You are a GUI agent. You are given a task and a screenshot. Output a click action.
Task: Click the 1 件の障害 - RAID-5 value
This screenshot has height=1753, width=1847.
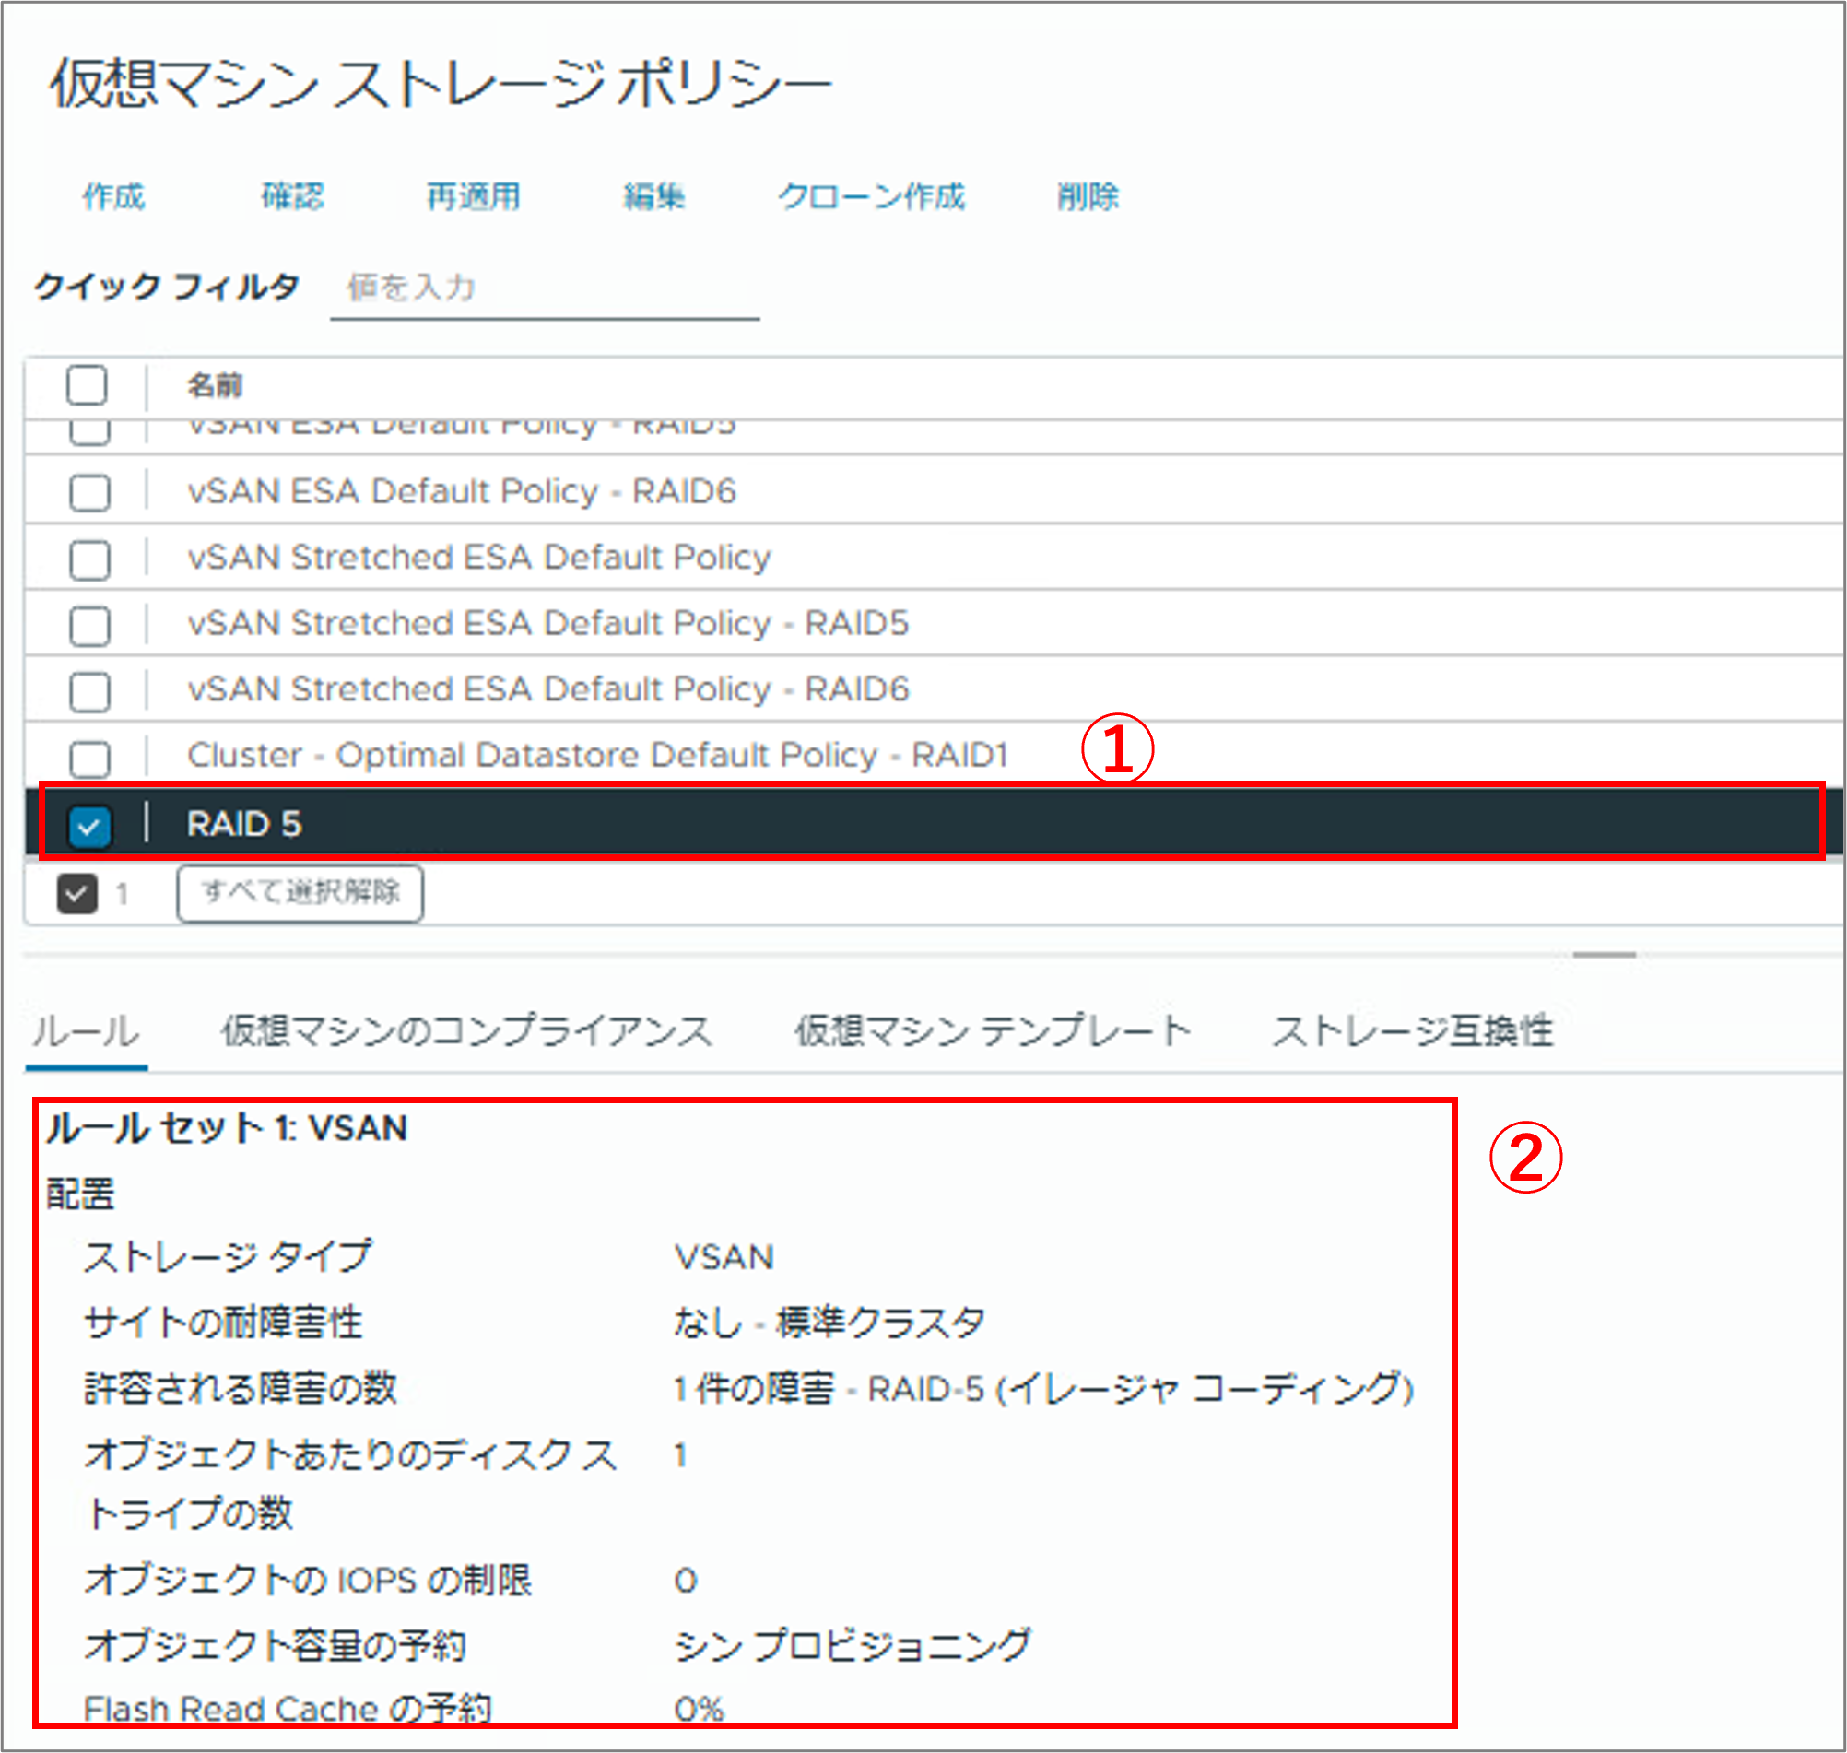pyautogui.click(x=1043, y=1389)
